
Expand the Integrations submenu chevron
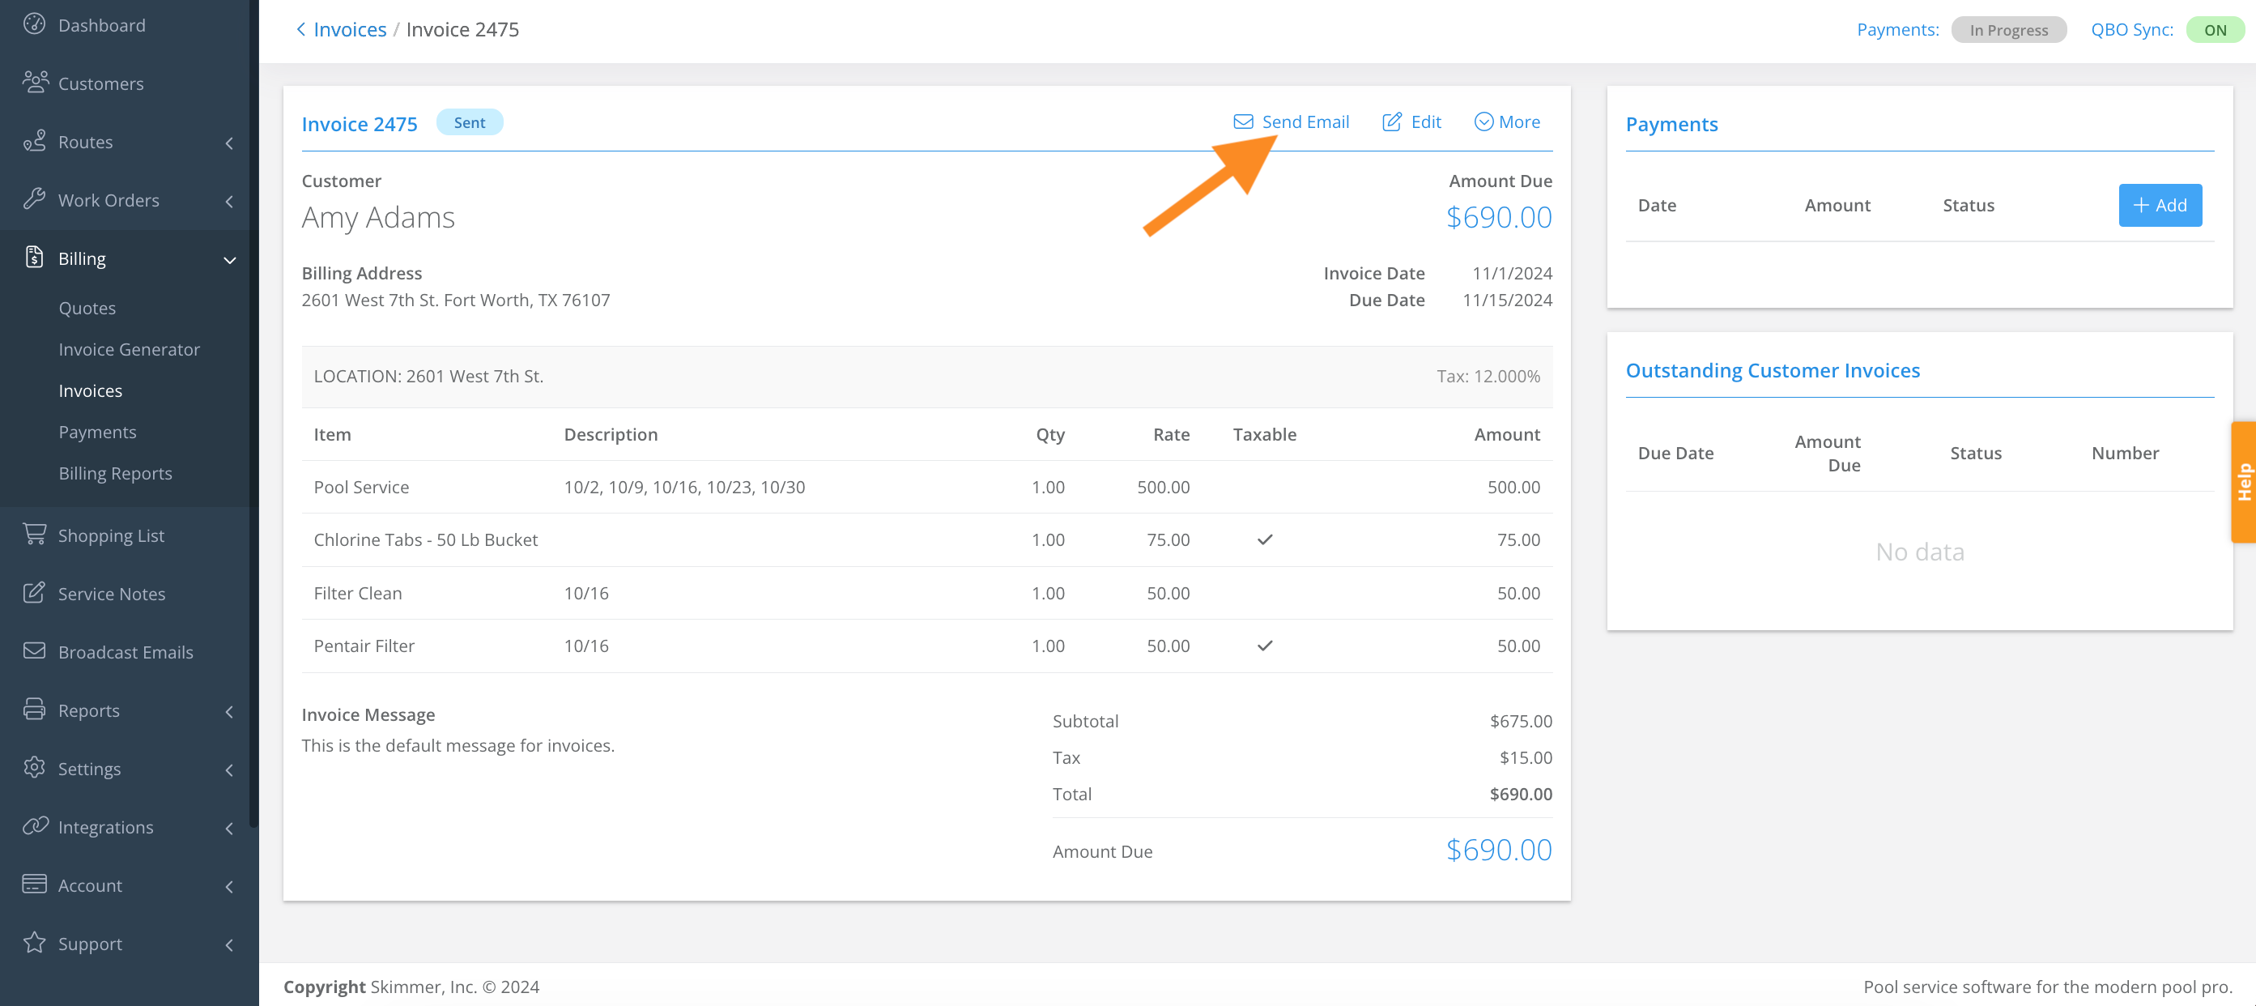229,828
